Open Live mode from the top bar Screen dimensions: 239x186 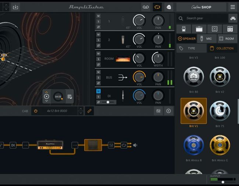tap(168, 7)
